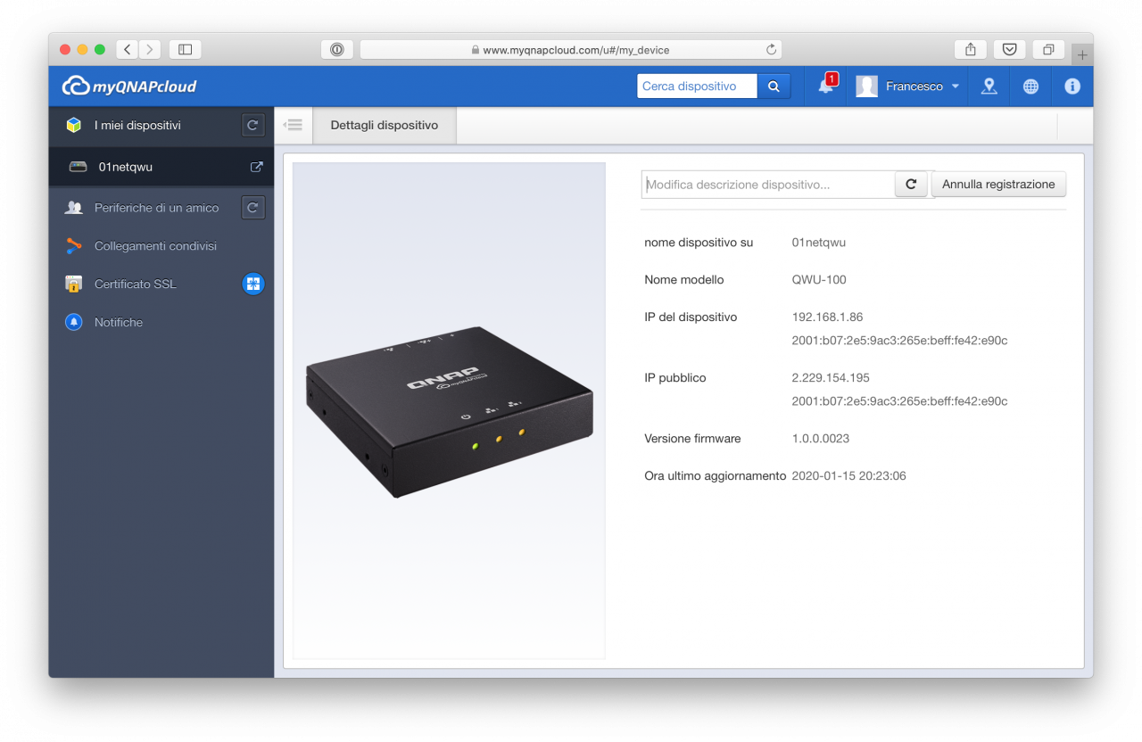Refresh "Periferiche di un amico" list
The image size is (1142, 742).
click(252, 207)
